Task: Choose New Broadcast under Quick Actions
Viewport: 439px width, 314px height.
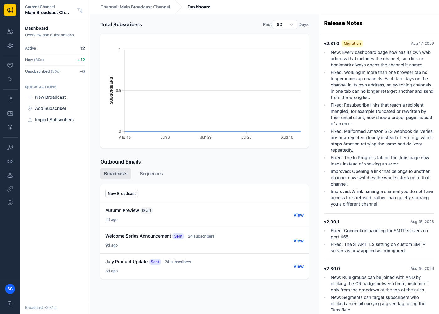Action: (x=50, y=97)
